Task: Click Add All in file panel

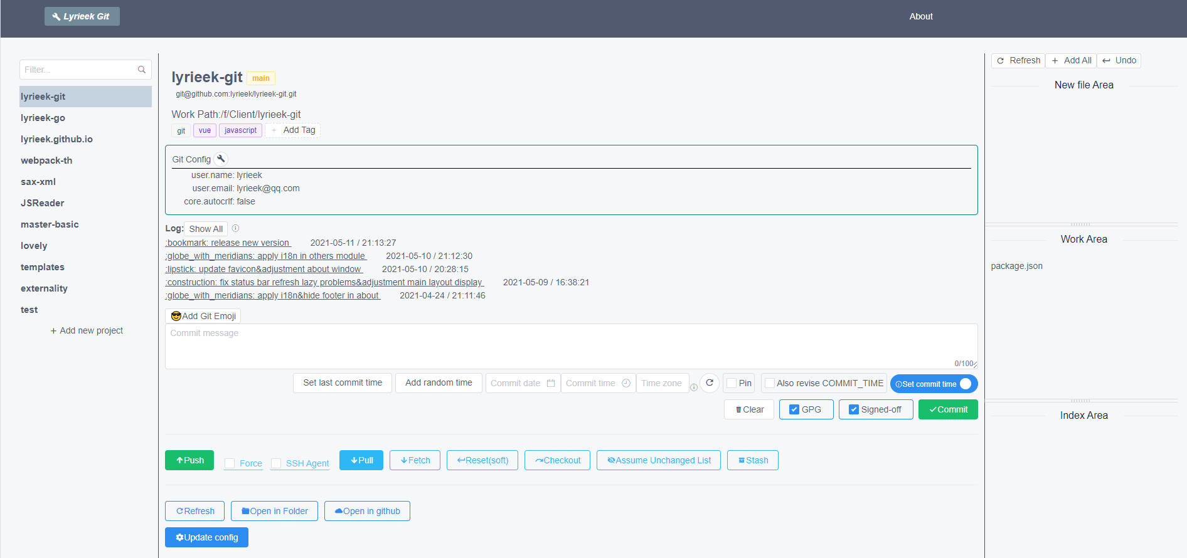Action: [x=1072, y=60]
